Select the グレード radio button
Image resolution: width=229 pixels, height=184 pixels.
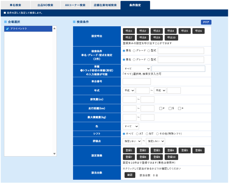coord(134,51)
